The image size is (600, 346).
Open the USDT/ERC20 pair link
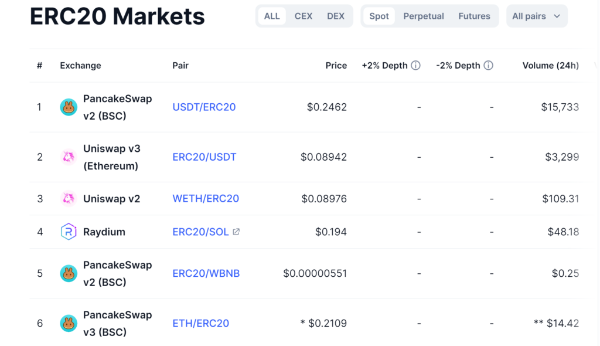204,107
